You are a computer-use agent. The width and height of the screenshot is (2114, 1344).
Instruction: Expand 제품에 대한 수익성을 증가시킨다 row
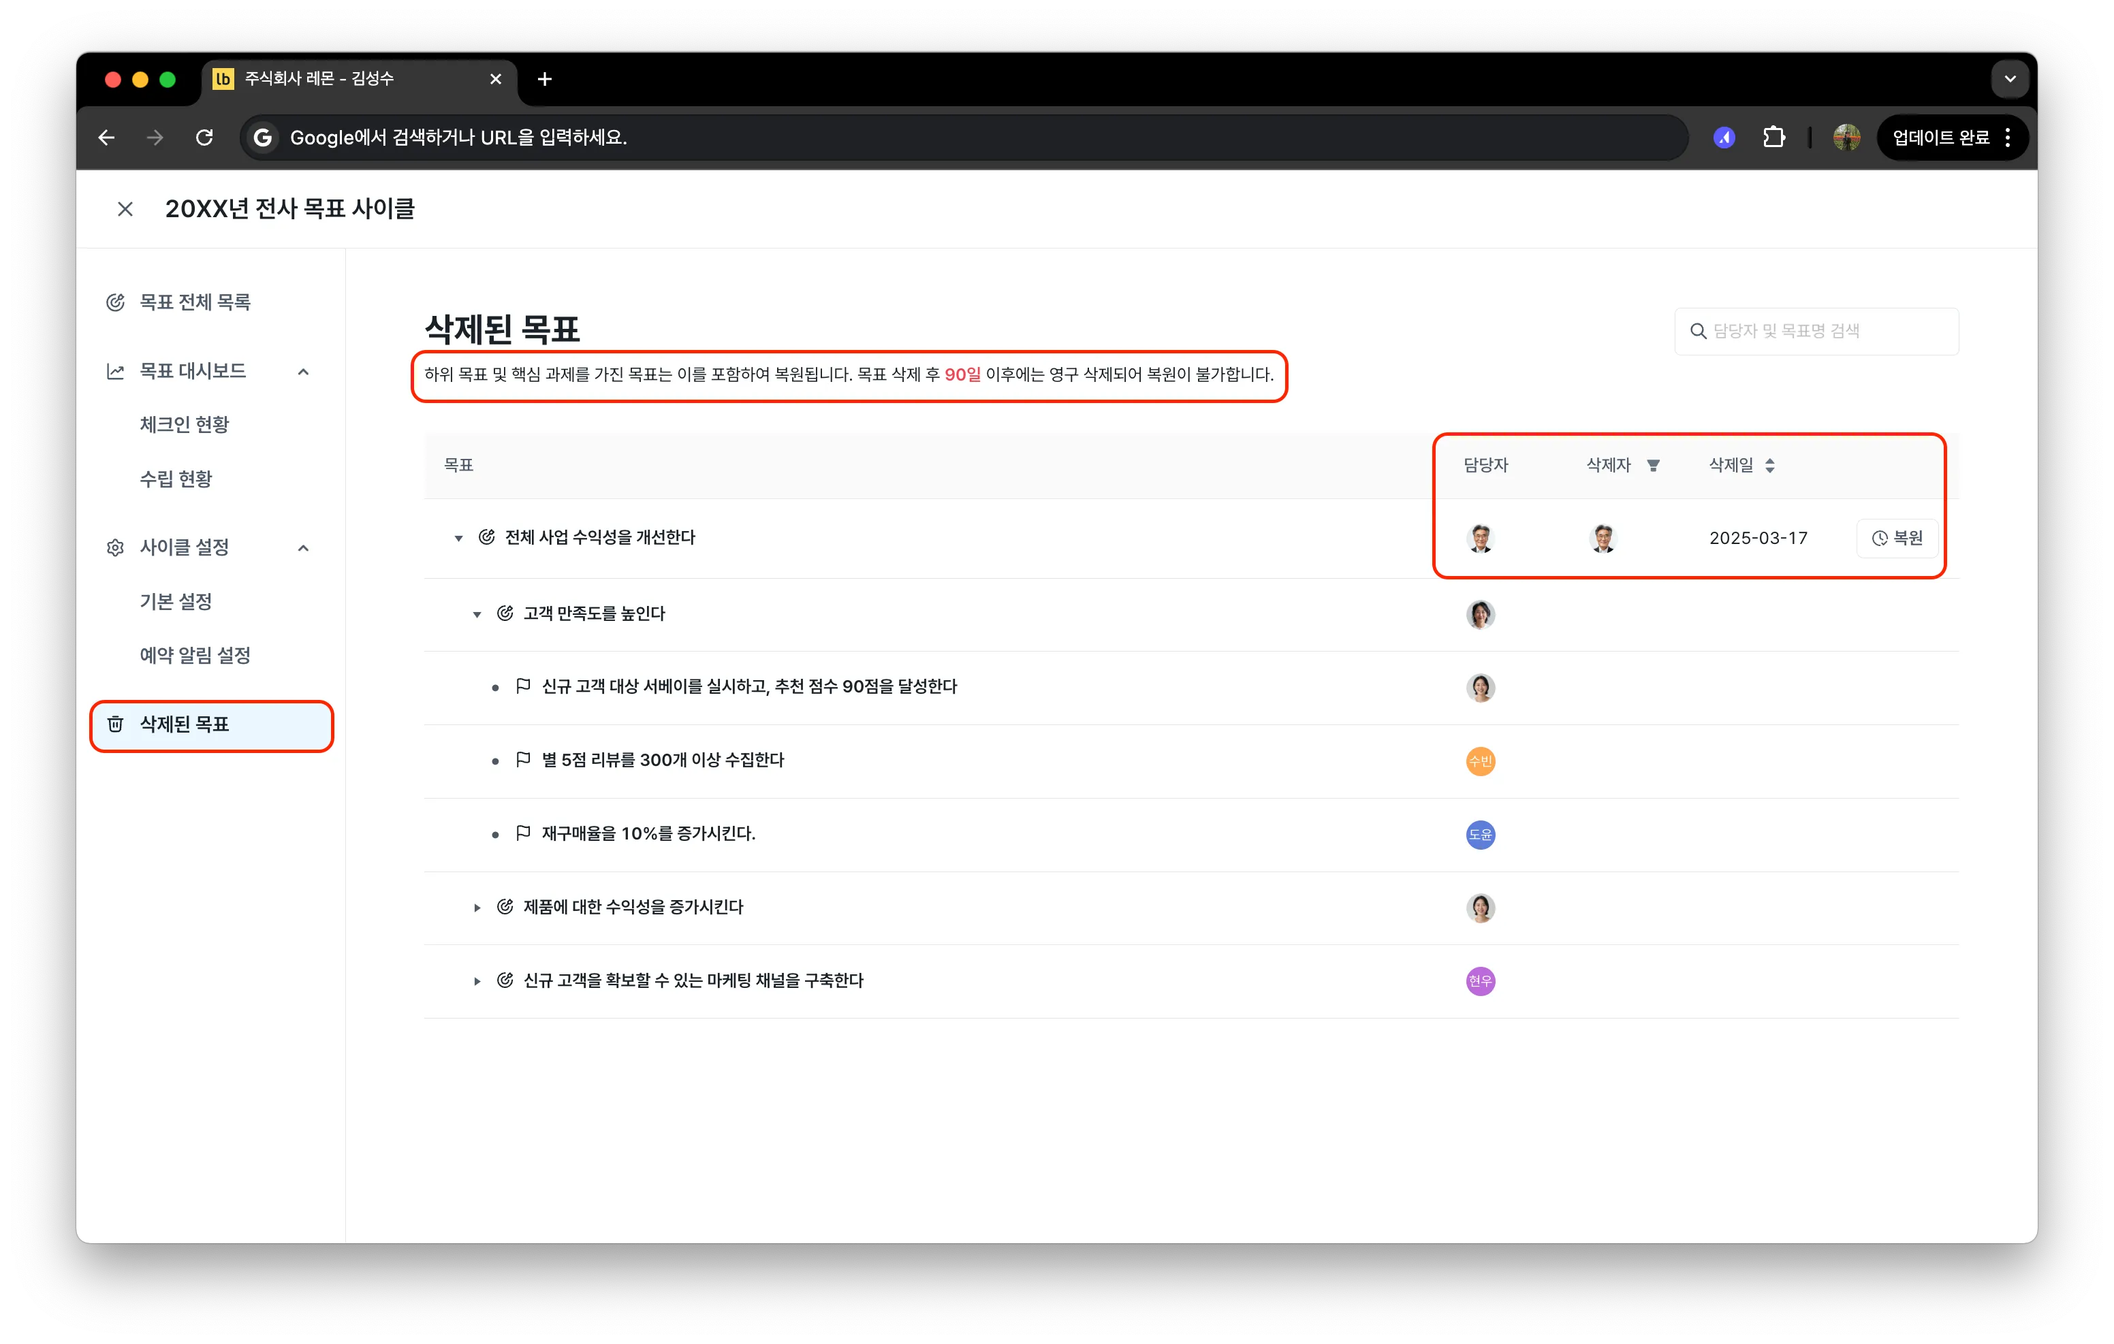pos(477,908)
